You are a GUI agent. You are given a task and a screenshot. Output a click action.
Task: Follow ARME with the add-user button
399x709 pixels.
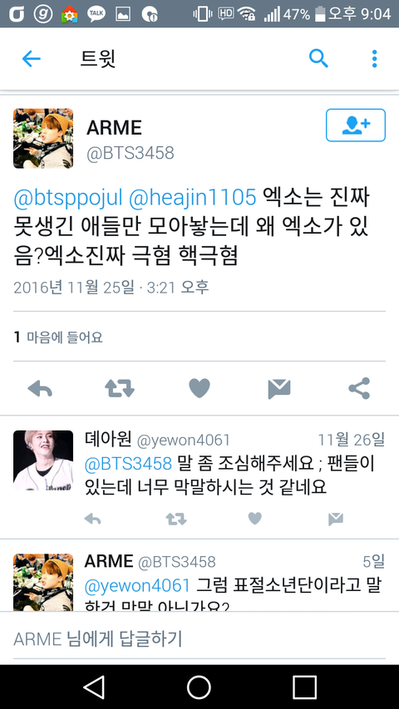[356, 126]
